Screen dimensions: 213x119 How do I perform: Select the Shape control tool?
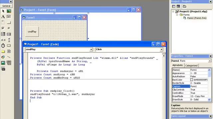[x=3, y=57]
